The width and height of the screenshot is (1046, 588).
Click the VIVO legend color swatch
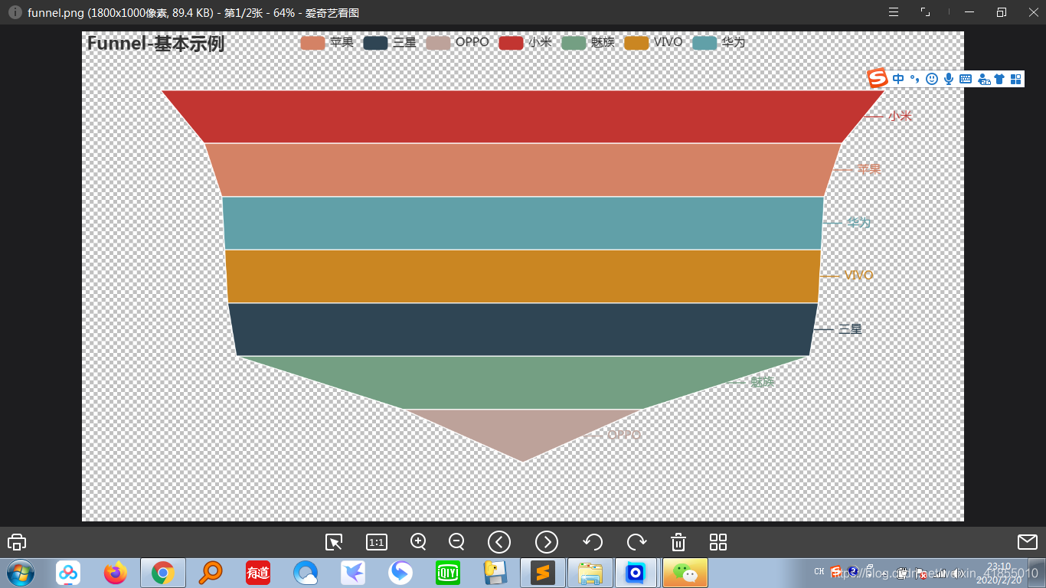tap(637, 42)
